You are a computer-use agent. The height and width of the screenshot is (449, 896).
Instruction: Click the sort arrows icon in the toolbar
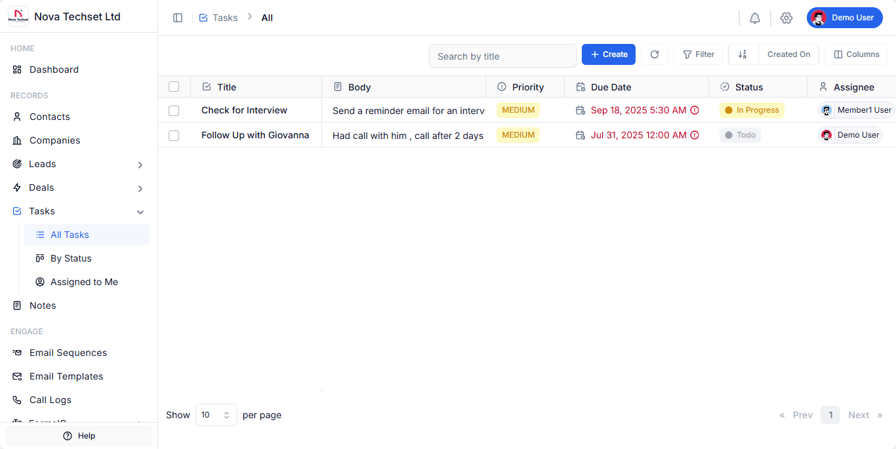click(743, 54)
